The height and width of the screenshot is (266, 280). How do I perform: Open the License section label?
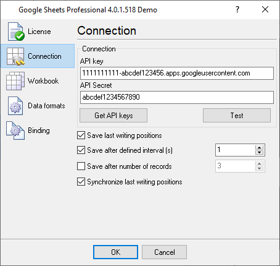click(39, 32)
